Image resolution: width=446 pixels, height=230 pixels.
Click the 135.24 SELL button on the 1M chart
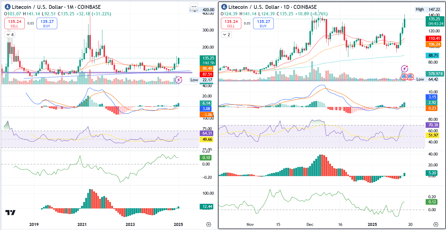coord(14,24)
